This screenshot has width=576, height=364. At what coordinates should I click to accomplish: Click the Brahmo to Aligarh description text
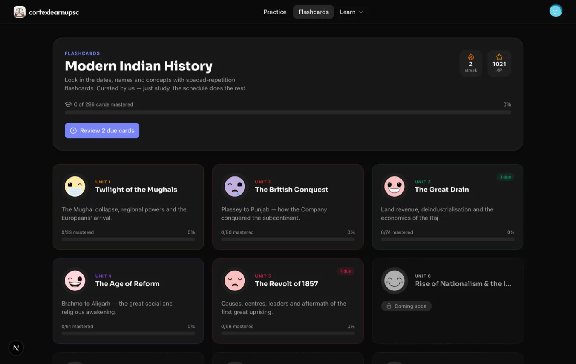(117, 308)
